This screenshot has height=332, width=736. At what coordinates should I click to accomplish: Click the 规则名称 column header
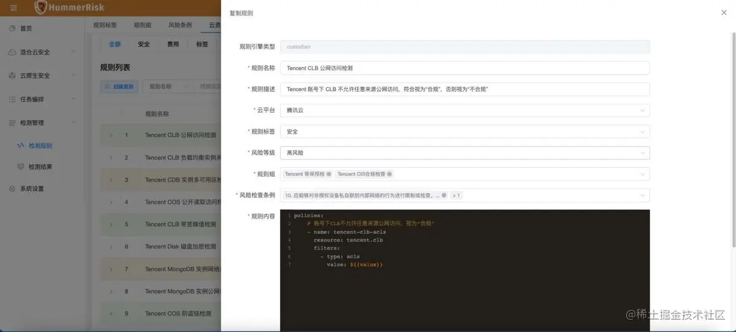coord(156,114)
